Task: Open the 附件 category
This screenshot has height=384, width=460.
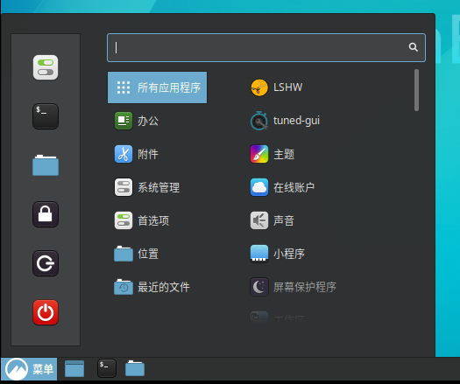Action: coord(137,154)
